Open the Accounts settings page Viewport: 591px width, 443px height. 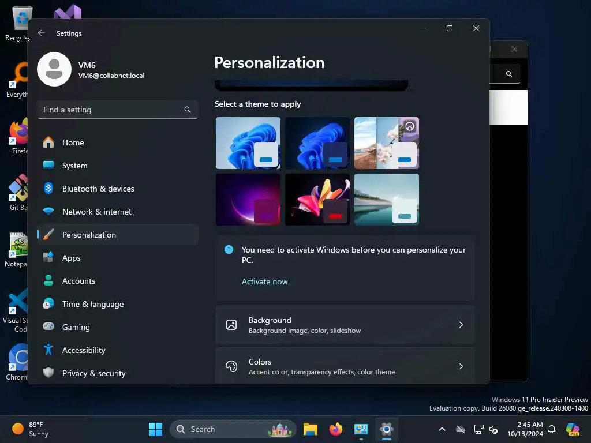click(118, 281)
